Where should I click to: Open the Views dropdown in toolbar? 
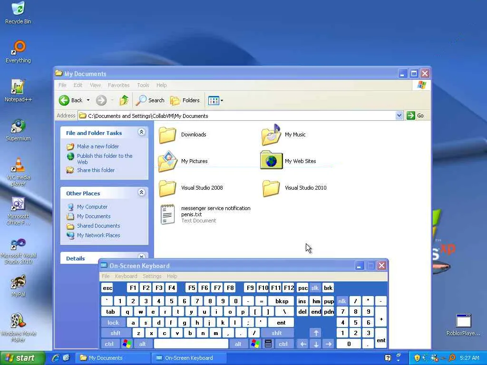pos(215,101)
